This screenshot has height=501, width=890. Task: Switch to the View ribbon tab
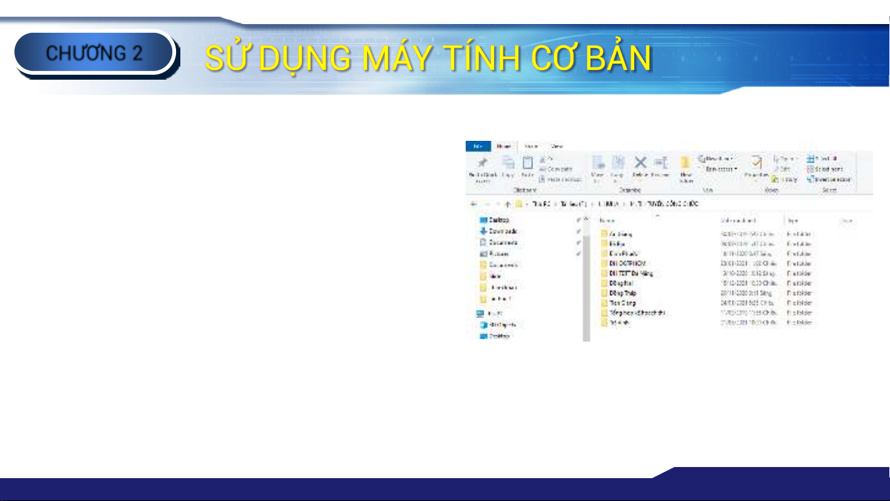point(556,146)
